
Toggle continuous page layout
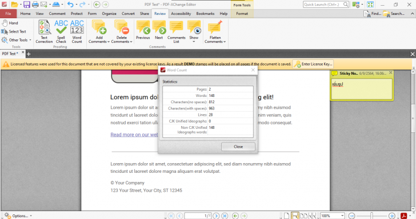(295, 216)
